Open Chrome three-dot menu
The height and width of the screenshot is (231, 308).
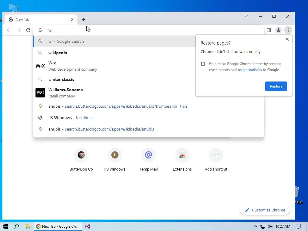coord(288,30)
